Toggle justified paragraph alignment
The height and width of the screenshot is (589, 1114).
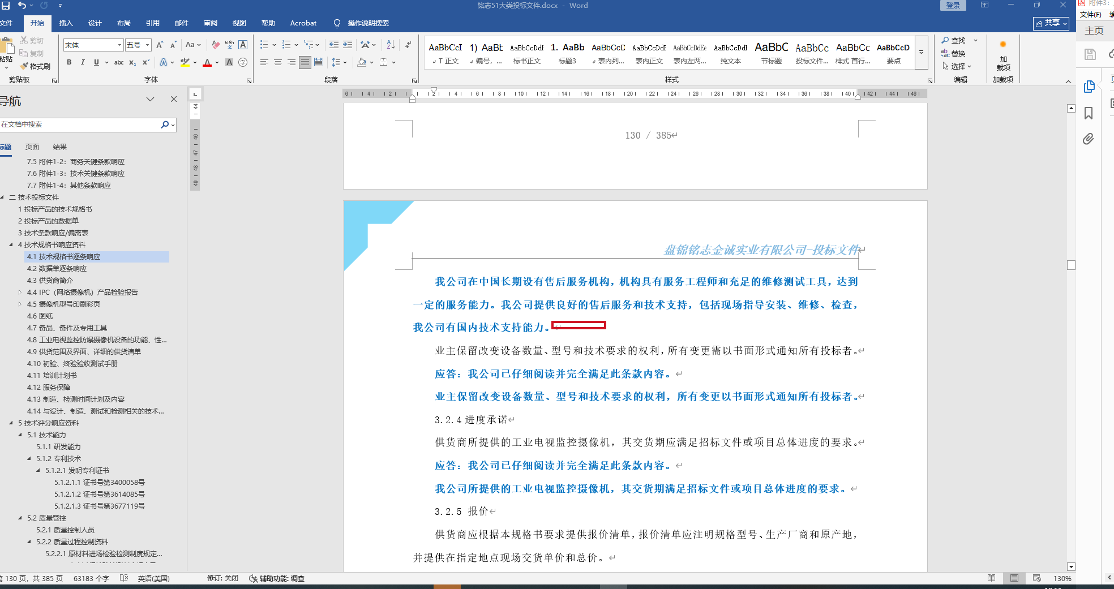click(305, 62)
